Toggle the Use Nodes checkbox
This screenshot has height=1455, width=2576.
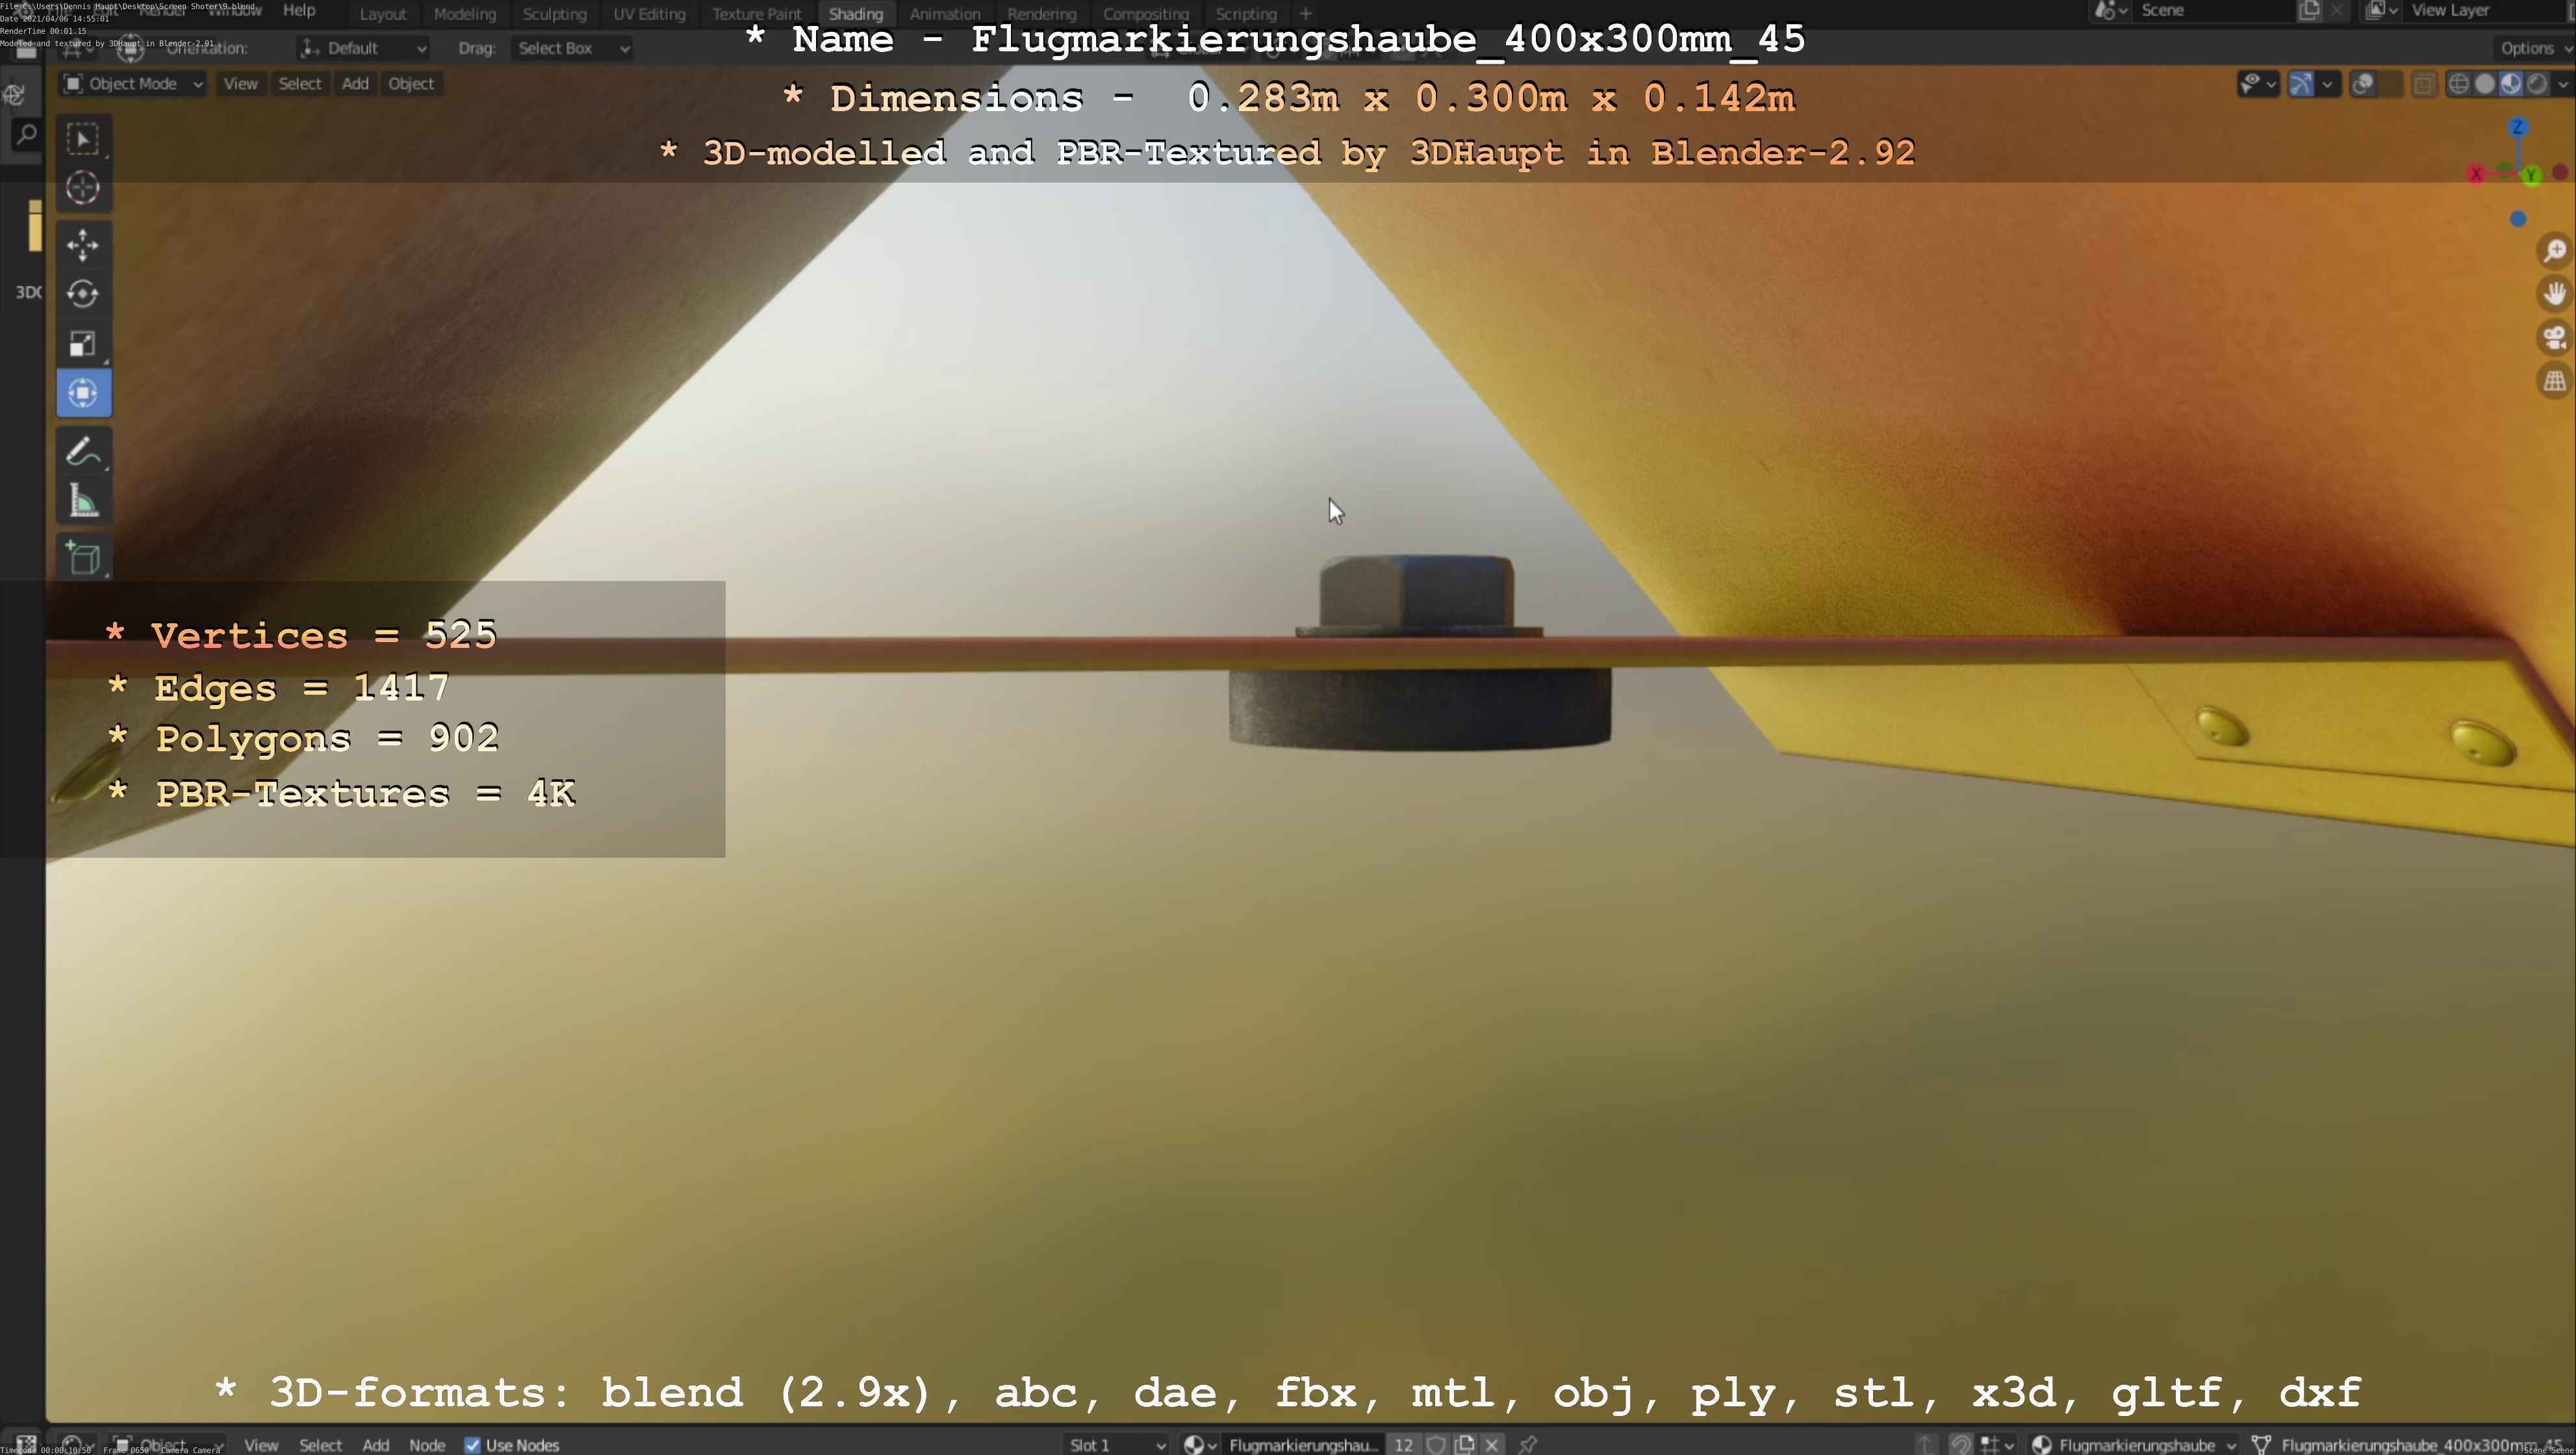[473, 1445]
